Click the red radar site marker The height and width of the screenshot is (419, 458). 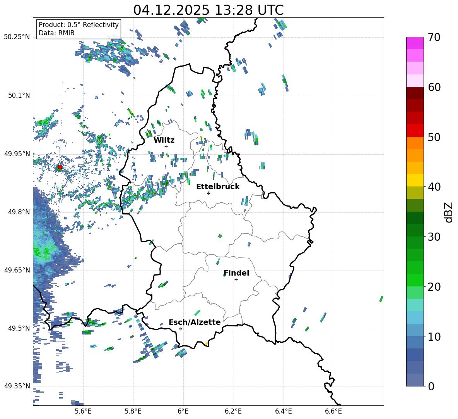60,167
